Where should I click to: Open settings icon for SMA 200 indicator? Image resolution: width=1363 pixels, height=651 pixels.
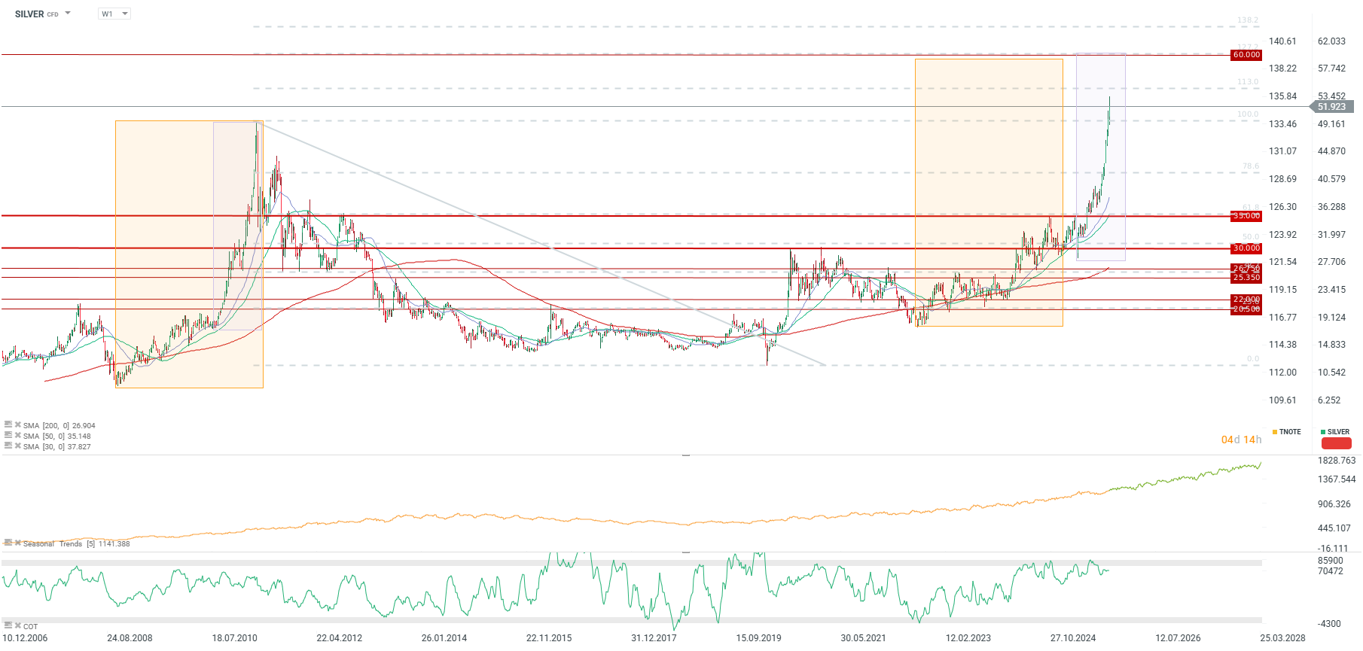[x=8, y=424]
